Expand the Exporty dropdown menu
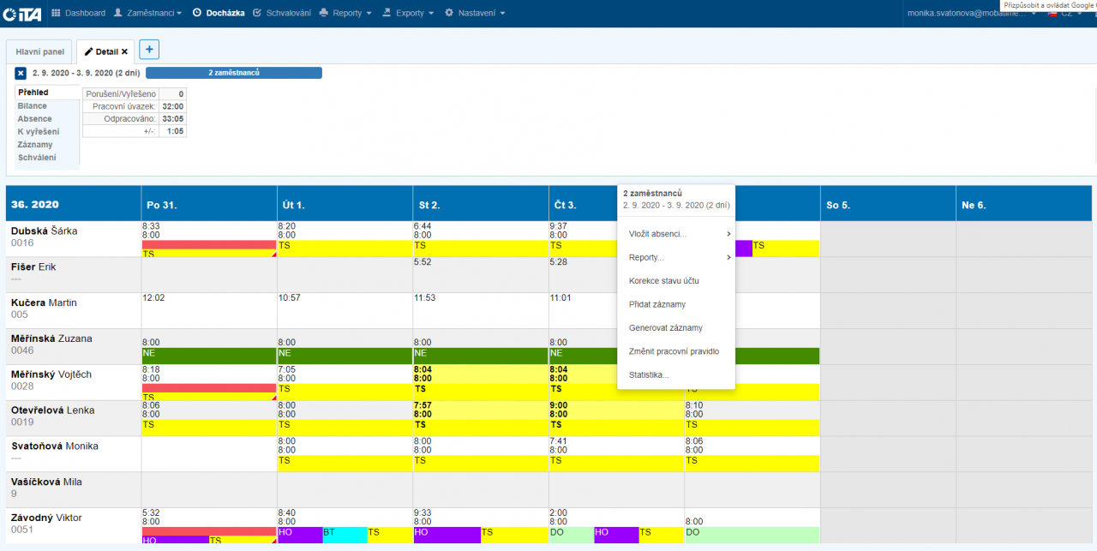Image resolution: width=1097 pixels, height=551 pixels. click(x=408, y=13)
